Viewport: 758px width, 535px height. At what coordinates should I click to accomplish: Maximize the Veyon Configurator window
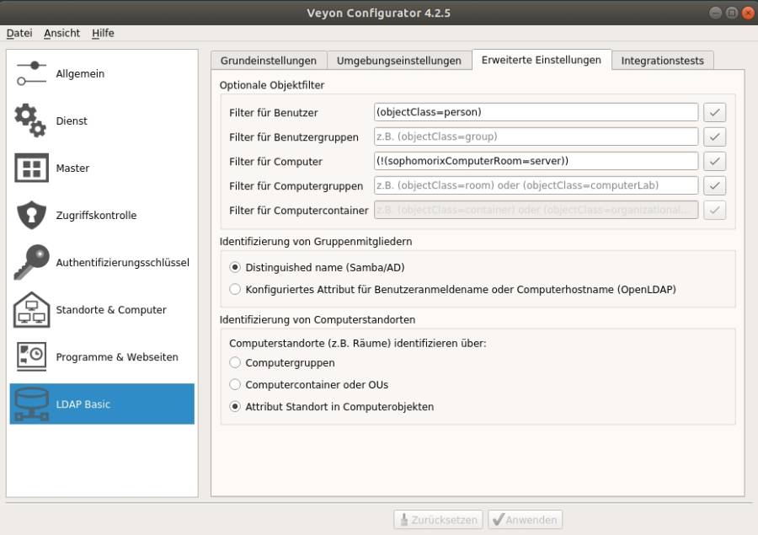click(732, 13)
